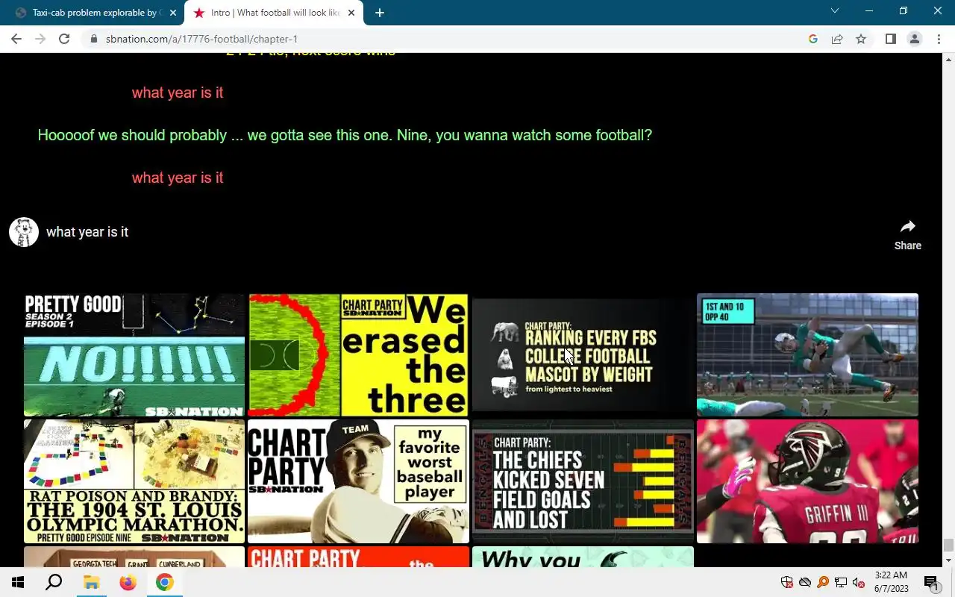Open the notification center icon

(x=931, y=583)
